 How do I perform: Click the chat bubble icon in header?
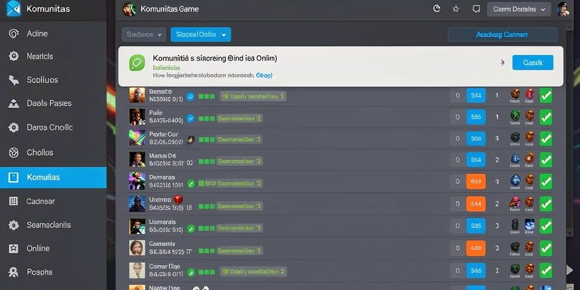point(476,9)
